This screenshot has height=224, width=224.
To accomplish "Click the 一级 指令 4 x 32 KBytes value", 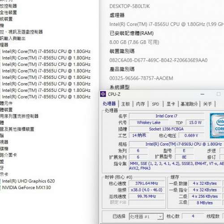I will (x=205, y=190).
